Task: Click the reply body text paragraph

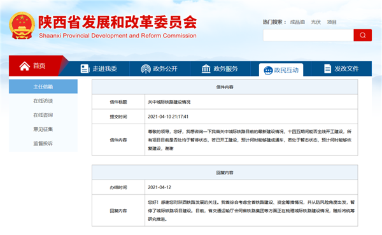Action: (x=251, y=211)
